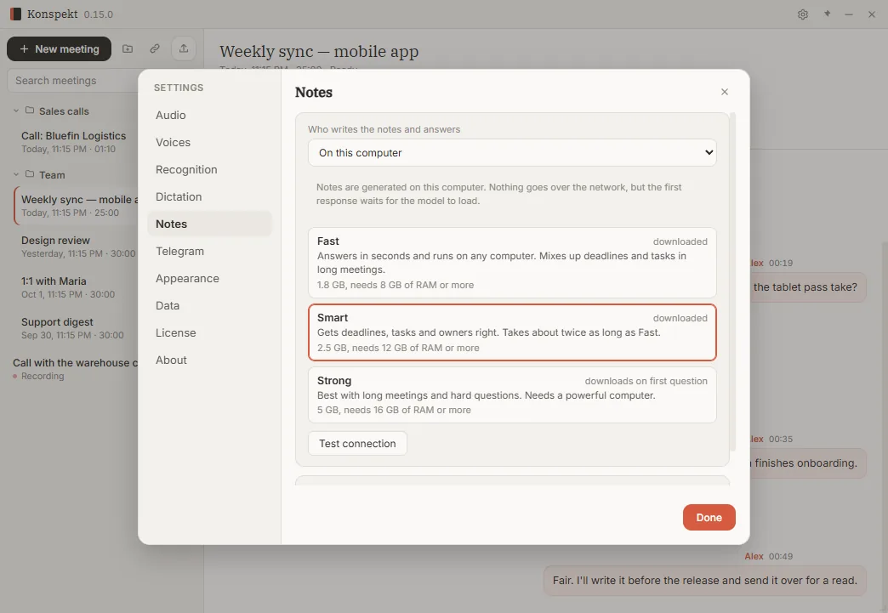Click the pin window icon in title bar
Screen dimensions: 888x613
(827, 14)
